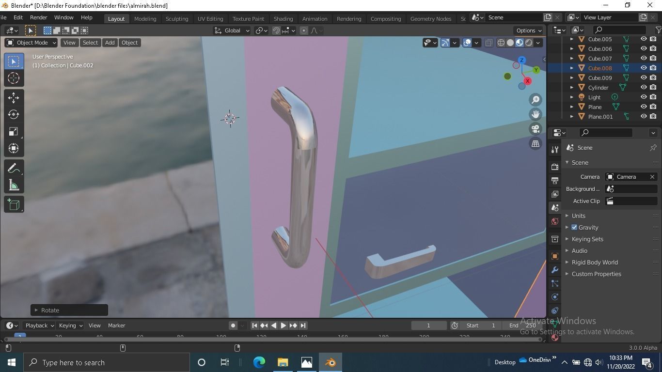Select the Annotate pencil tool
This screenshot has width=662, height=372.
(14, 168)
